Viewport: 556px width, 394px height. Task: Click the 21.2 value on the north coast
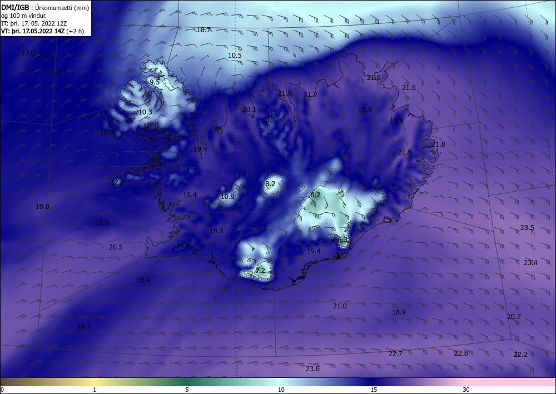pos(310,95)
